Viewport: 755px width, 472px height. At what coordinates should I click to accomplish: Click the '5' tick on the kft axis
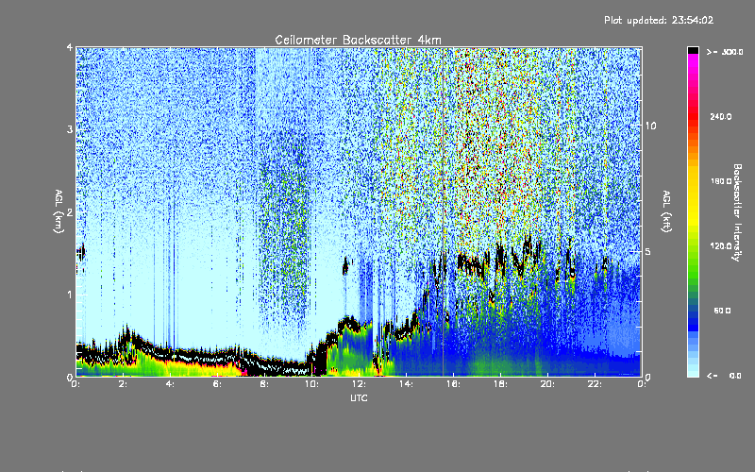(648, 251)
